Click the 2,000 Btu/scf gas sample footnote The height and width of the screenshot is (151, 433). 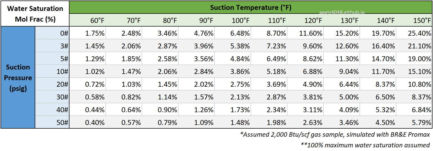click(x=335, y=134)
